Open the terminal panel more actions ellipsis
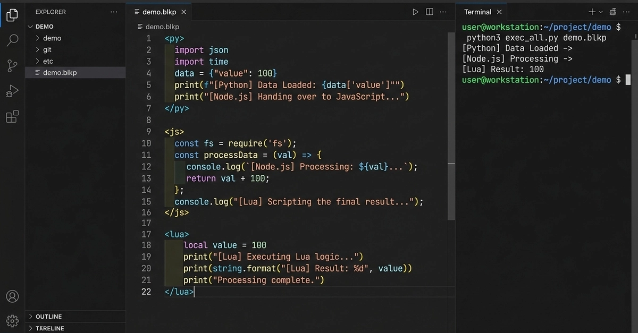 pos(627,12)
